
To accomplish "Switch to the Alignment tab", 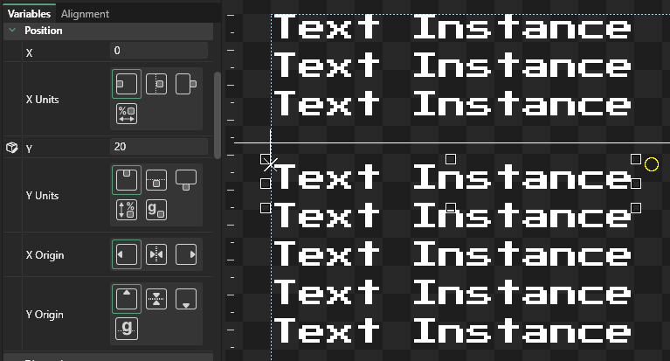I will (85, 14).
